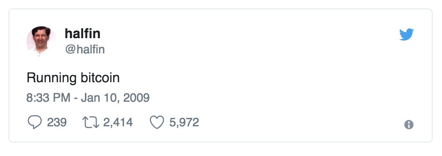
Task: Click the word "bitcoin" in the tweet
Action: pyautogui.click(x=100, y=77)
